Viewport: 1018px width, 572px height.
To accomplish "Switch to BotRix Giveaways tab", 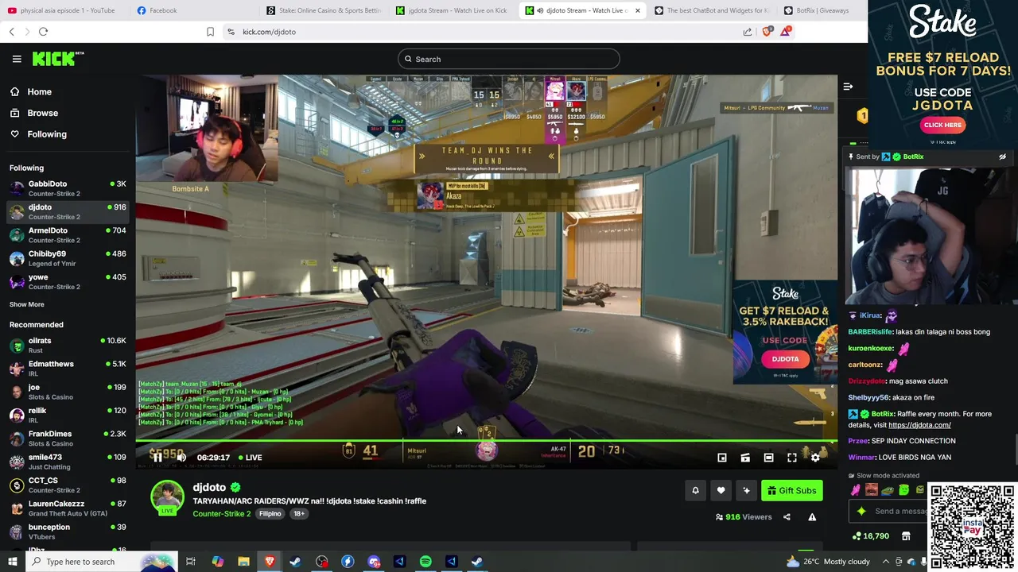I will [819, 10].
